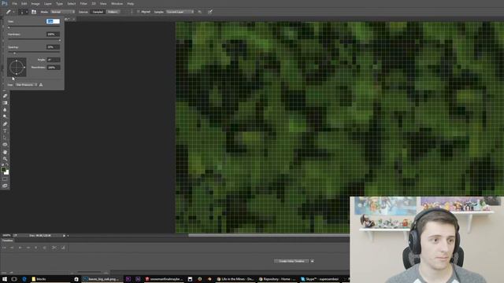
Task: Open the Layer menu
Action: coord(48,4)
